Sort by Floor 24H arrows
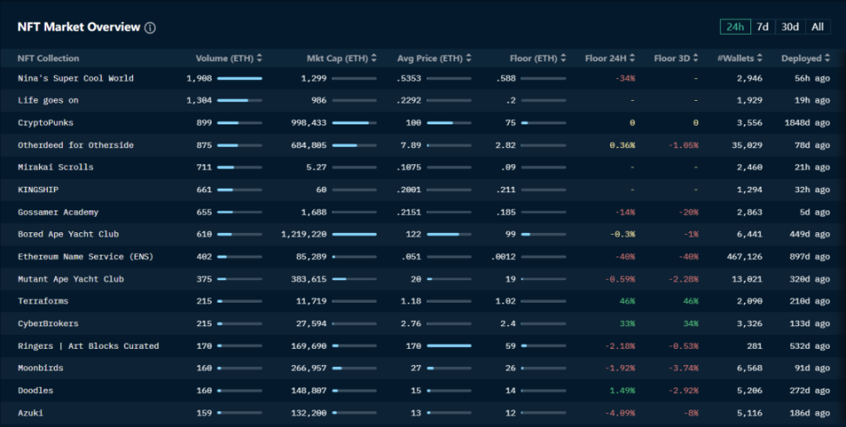 [x=633, y=58]
